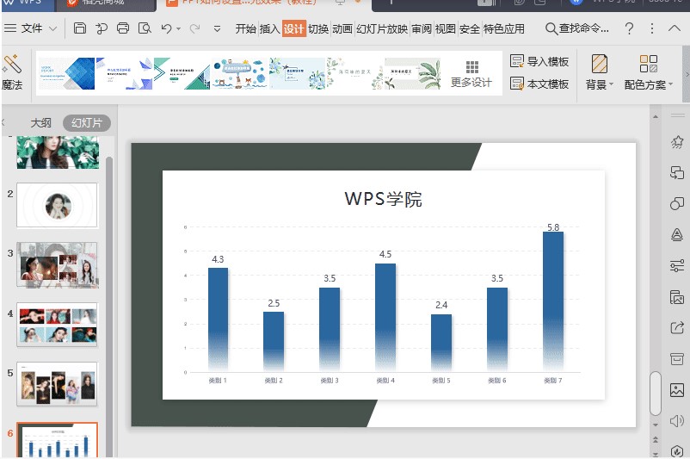
Task: Open the three-dot more options menu
Action: (652, 28)
